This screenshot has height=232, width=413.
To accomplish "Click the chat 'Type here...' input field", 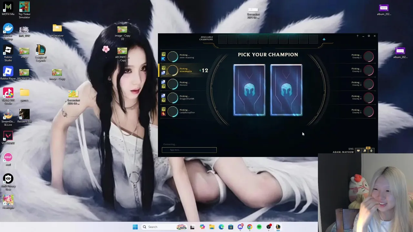I will tap(189, 150).
